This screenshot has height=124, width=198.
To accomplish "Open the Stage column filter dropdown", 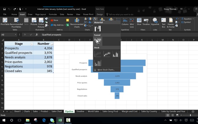I will [32, 44].
